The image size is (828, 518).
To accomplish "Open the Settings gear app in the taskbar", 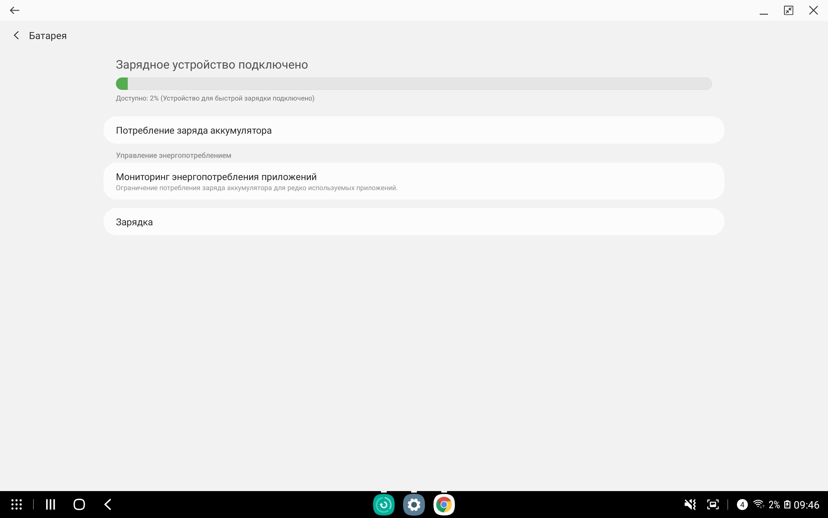I will click(x=414, y=504).
